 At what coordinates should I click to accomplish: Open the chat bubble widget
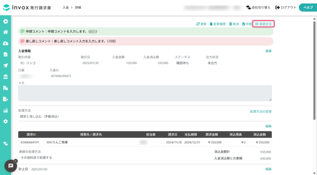11,166
